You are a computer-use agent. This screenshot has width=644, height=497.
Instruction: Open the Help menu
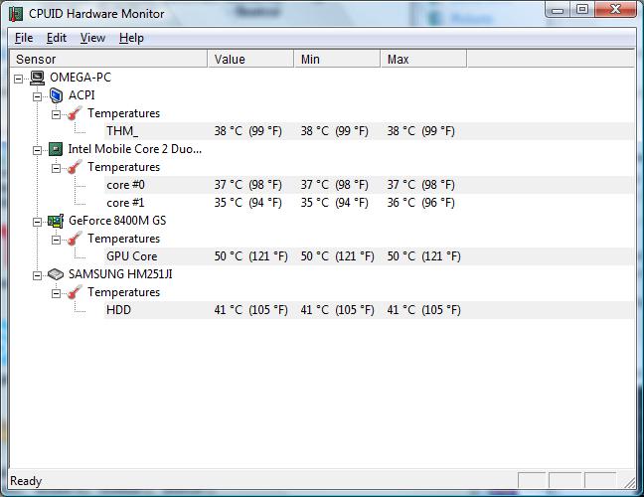click(x=131, y=38)
